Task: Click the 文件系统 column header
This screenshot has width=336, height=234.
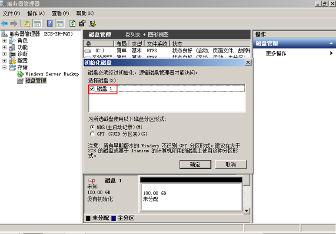Action: [157, 44]
